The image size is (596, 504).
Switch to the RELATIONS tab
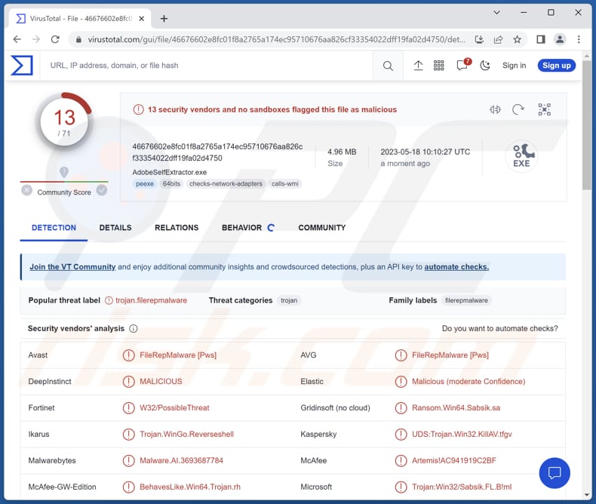pos(177,227)
